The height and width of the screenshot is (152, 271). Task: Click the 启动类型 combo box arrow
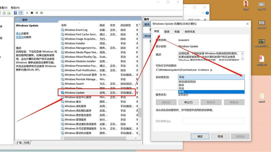click(x=242, y=78)
